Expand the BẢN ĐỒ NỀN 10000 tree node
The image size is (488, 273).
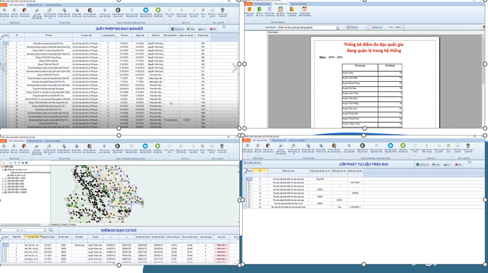coord(3,181)
